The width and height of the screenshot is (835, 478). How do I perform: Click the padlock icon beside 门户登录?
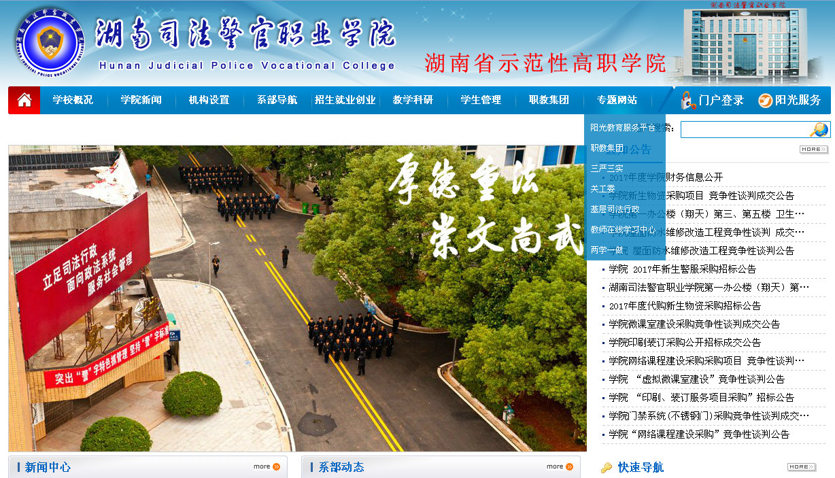click(x=687, y=100)
